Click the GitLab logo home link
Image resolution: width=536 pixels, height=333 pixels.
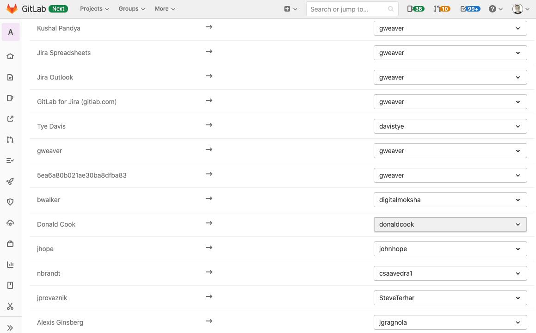pos(28,9)
